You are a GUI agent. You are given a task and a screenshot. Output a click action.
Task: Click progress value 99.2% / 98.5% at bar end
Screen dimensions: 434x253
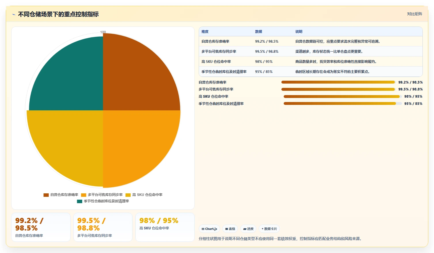tap(410, 82)
